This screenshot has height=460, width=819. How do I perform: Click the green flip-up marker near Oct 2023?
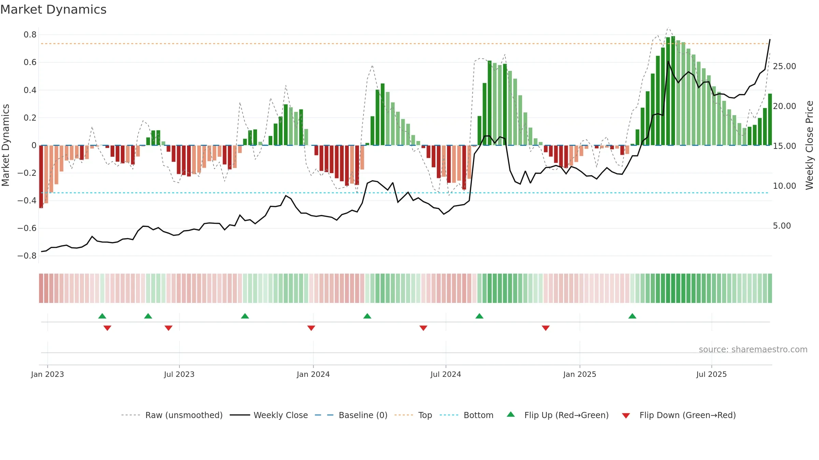click(x=245, y=316)
